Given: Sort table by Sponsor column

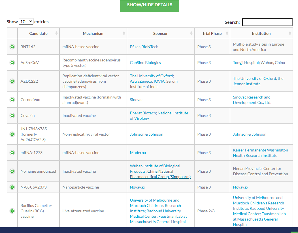Looking at the screenshot, I should click(160, 33).
